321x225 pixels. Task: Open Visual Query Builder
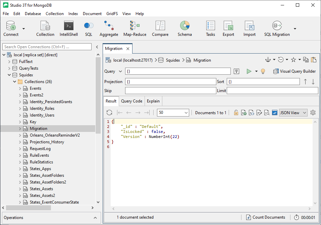[x=295, y=71]
